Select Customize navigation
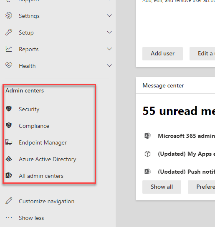Image resolution: width=215 pixels, height=227 pixels. pyautogui.click(x=47, y=201)
